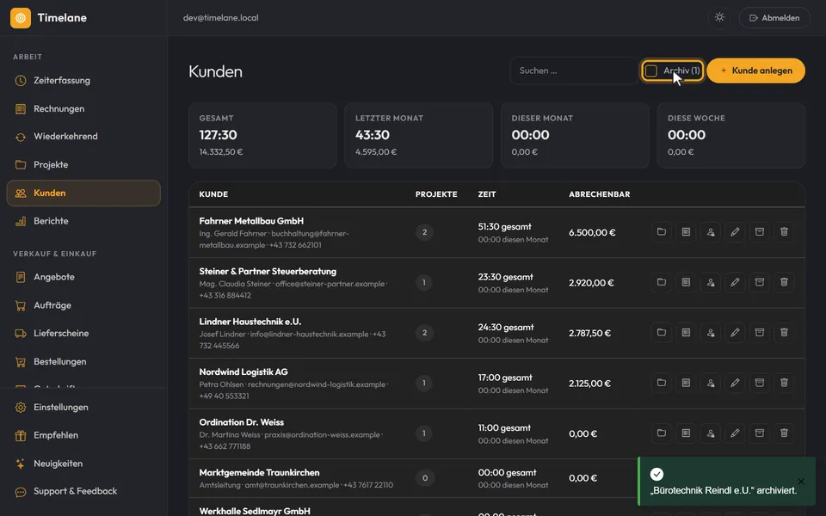Click user-lock icon in Lindner Haustechnik row
The width and height of the screenshot is (826, 516).
coord(711,333)
